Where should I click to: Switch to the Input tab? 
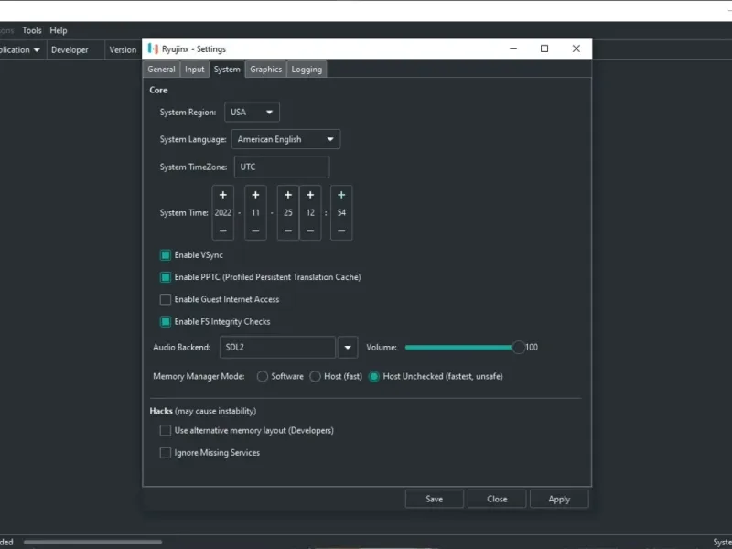(x=195, y=70)
